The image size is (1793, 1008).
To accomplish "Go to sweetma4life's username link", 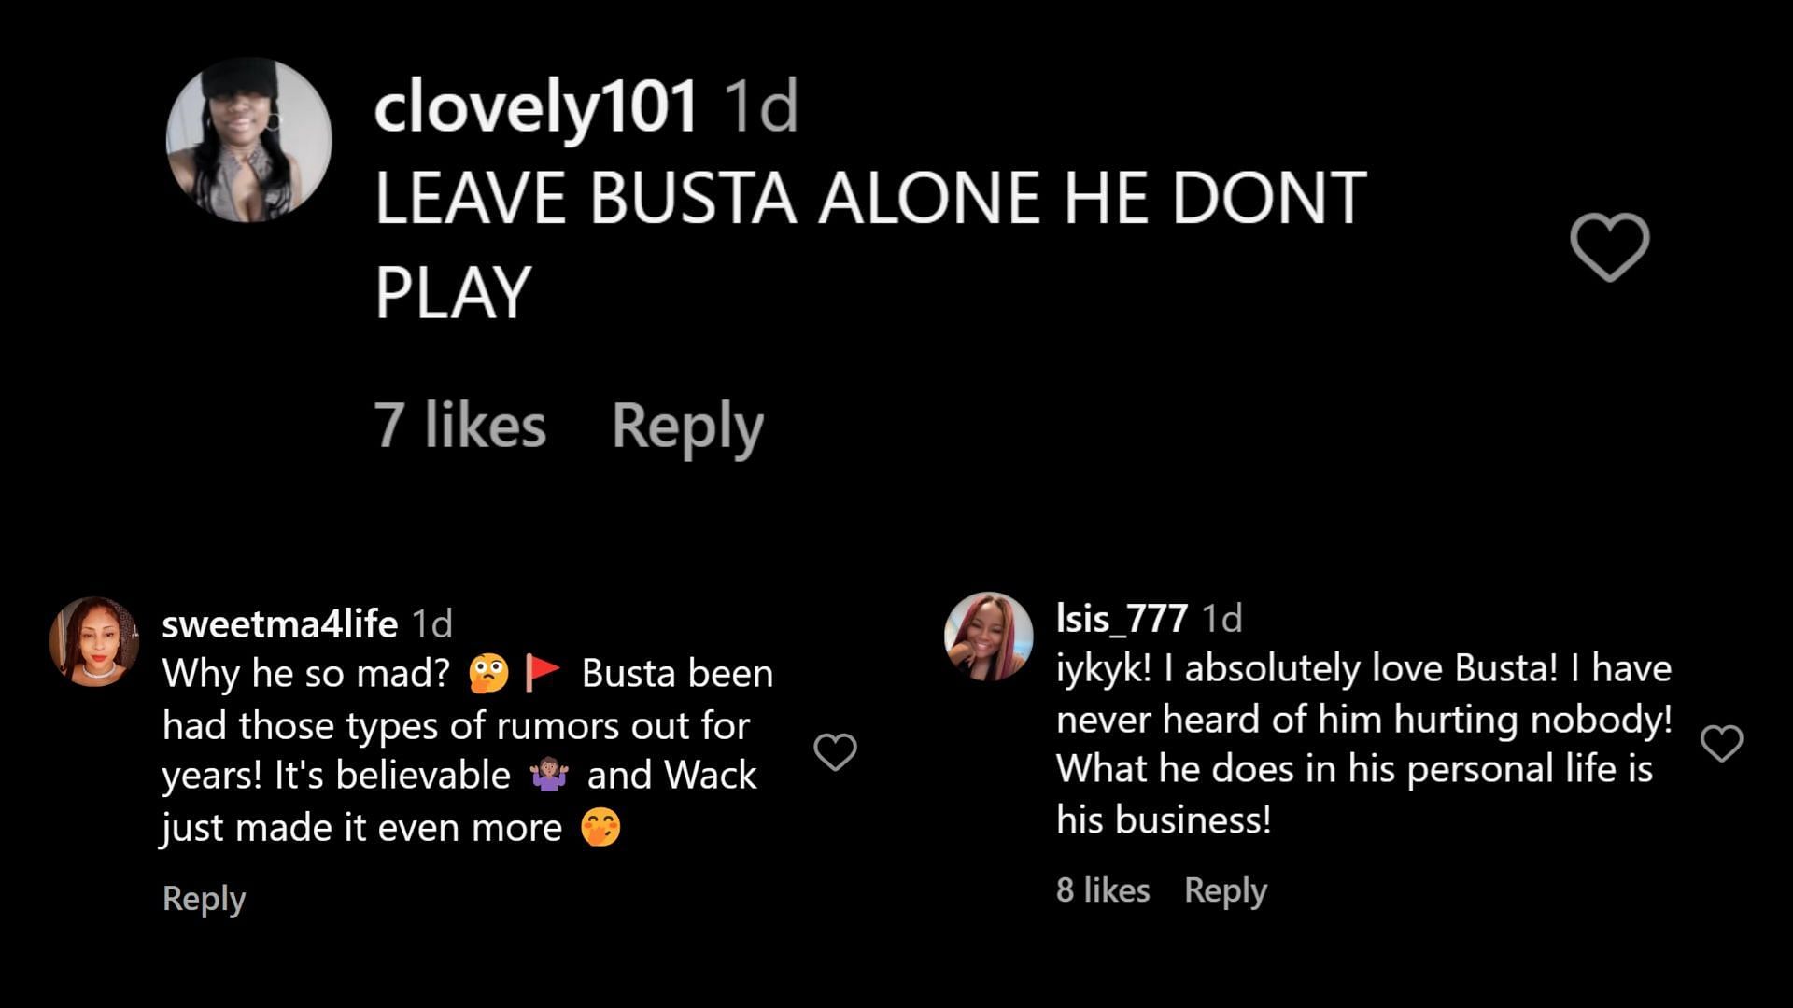I will (280, 623).
